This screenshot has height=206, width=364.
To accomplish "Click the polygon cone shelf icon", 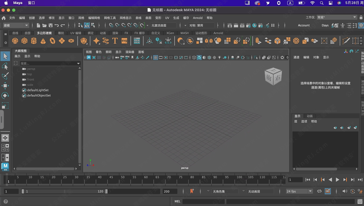I will (x=43, y=41).
